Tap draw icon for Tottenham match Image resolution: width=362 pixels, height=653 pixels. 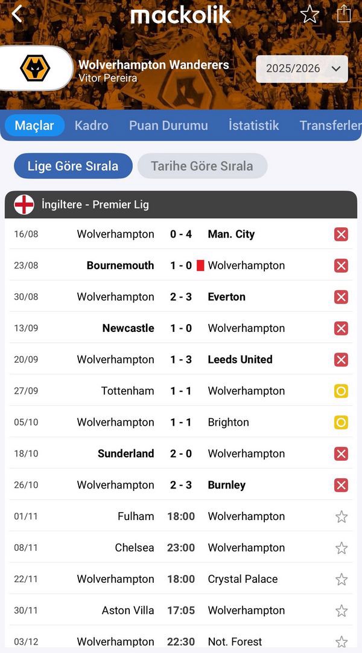341,391
